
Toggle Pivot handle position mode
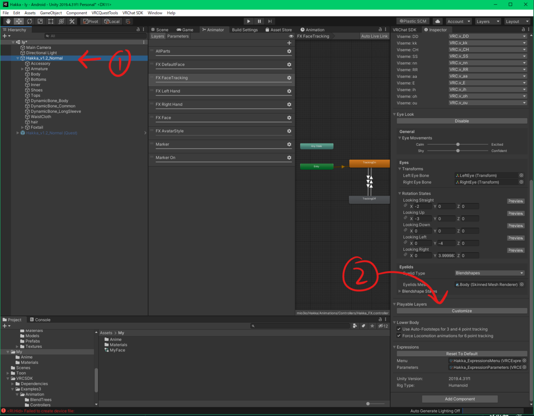click(91, 21)
